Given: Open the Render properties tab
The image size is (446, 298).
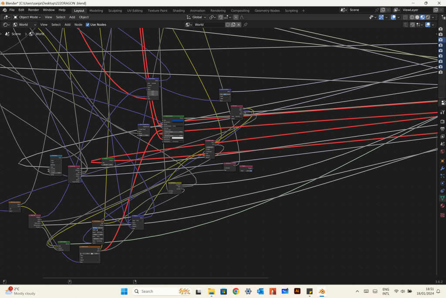Looking at the screenshot, I should click(443, 122).
